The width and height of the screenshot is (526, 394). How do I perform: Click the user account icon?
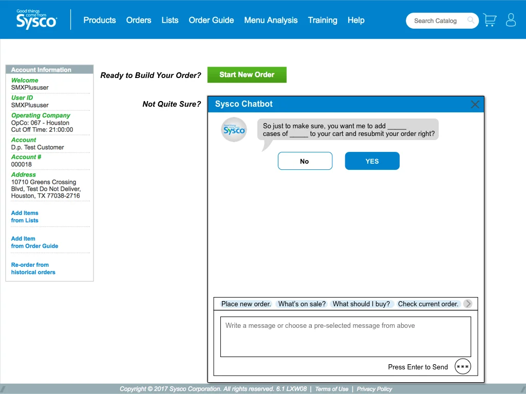click(511, 19)
